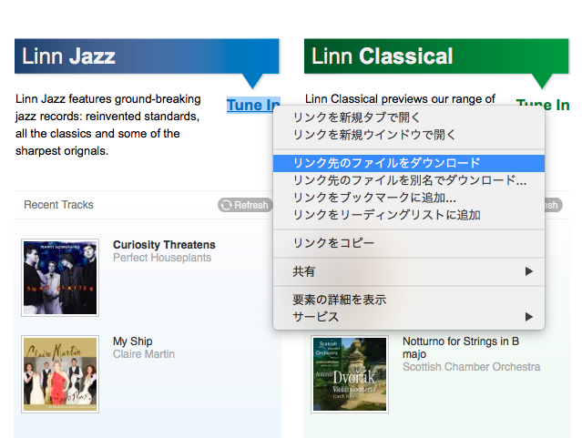Click the Perfect Houseplants artist name
Screen dimensions: 582x438
[162, 258]
